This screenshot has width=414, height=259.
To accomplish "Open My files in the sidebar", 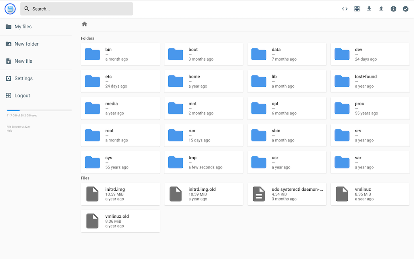I will (23, 27).
